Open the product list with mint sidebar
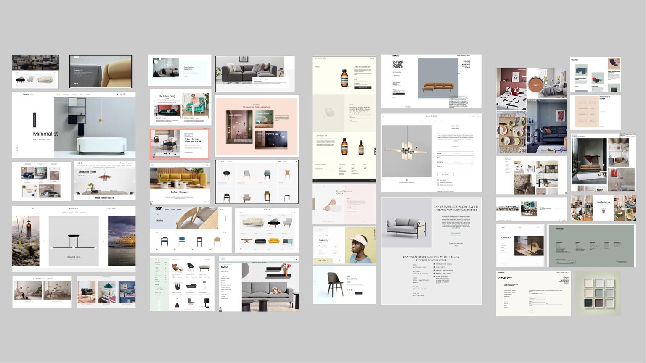 (x=182, y=284)
